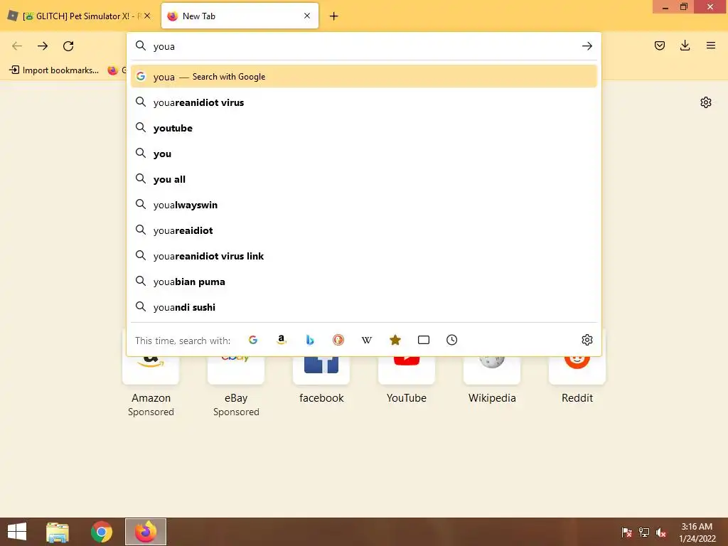728x546 pixels.
Task: Click the Go arrow in the address bar
Action: click(x=587, y=46)
